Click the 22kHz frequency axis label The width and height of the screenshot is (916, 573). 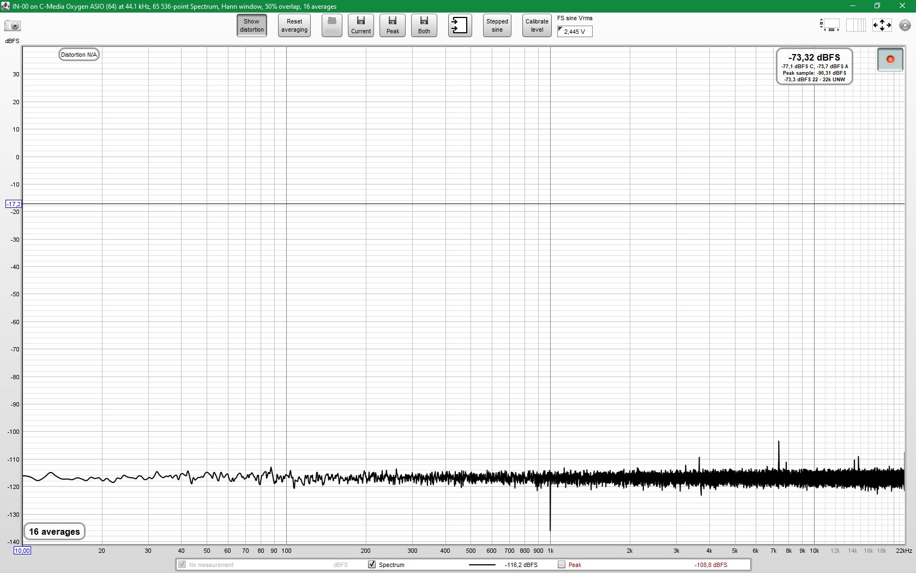(x=904, y=551)
